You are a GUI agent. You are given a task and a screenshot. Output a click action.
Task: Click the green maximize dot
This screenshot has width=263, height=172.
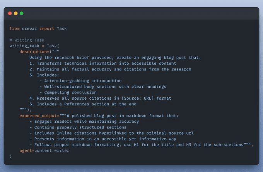click(x=22, y=13)
